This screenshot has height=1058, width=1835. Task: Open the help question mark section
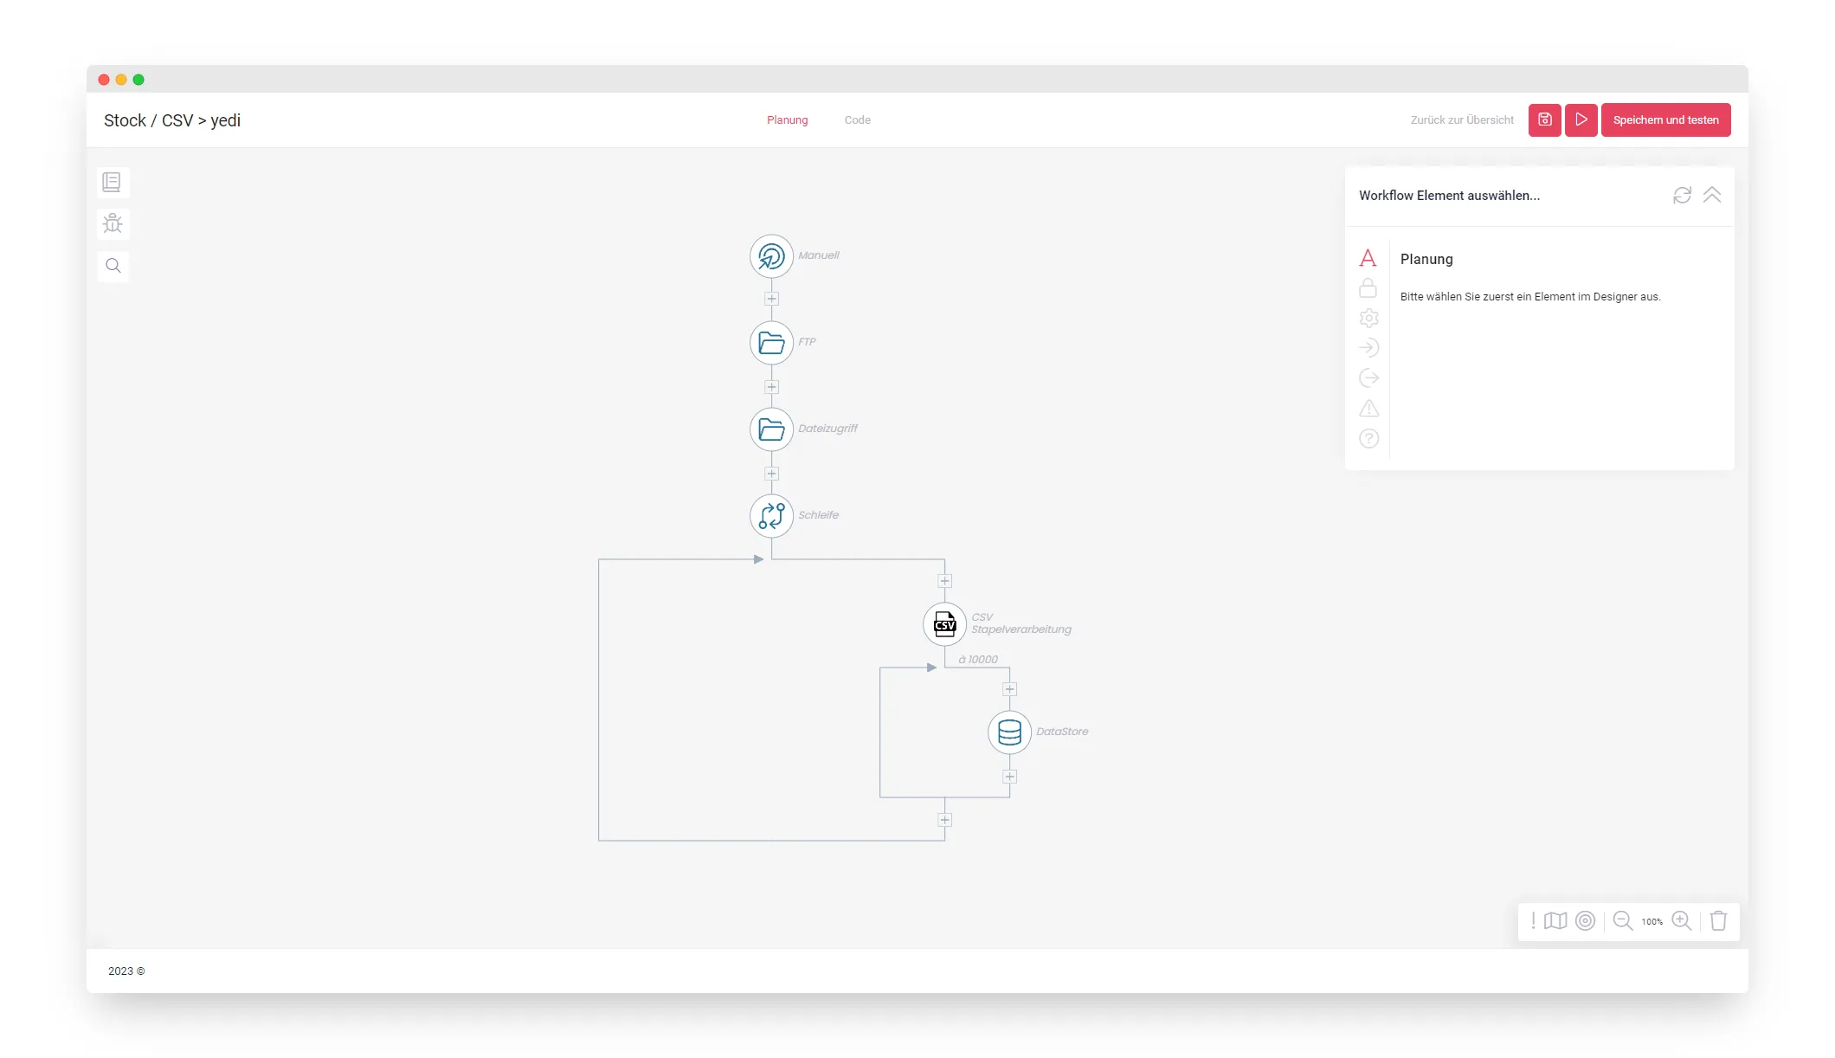[1368, 439]
